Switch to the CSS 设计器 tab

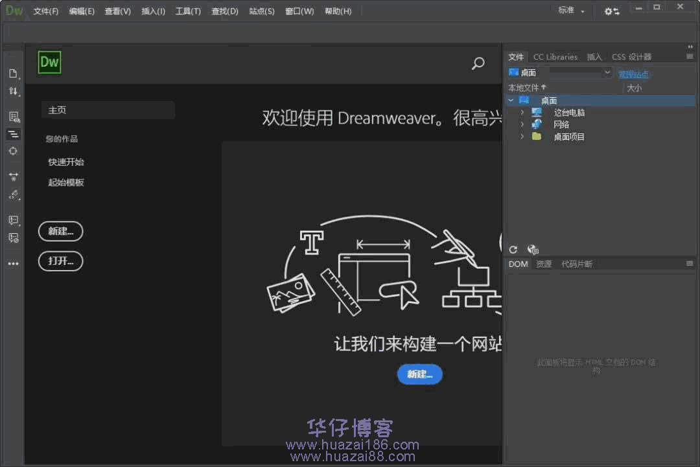631,57
